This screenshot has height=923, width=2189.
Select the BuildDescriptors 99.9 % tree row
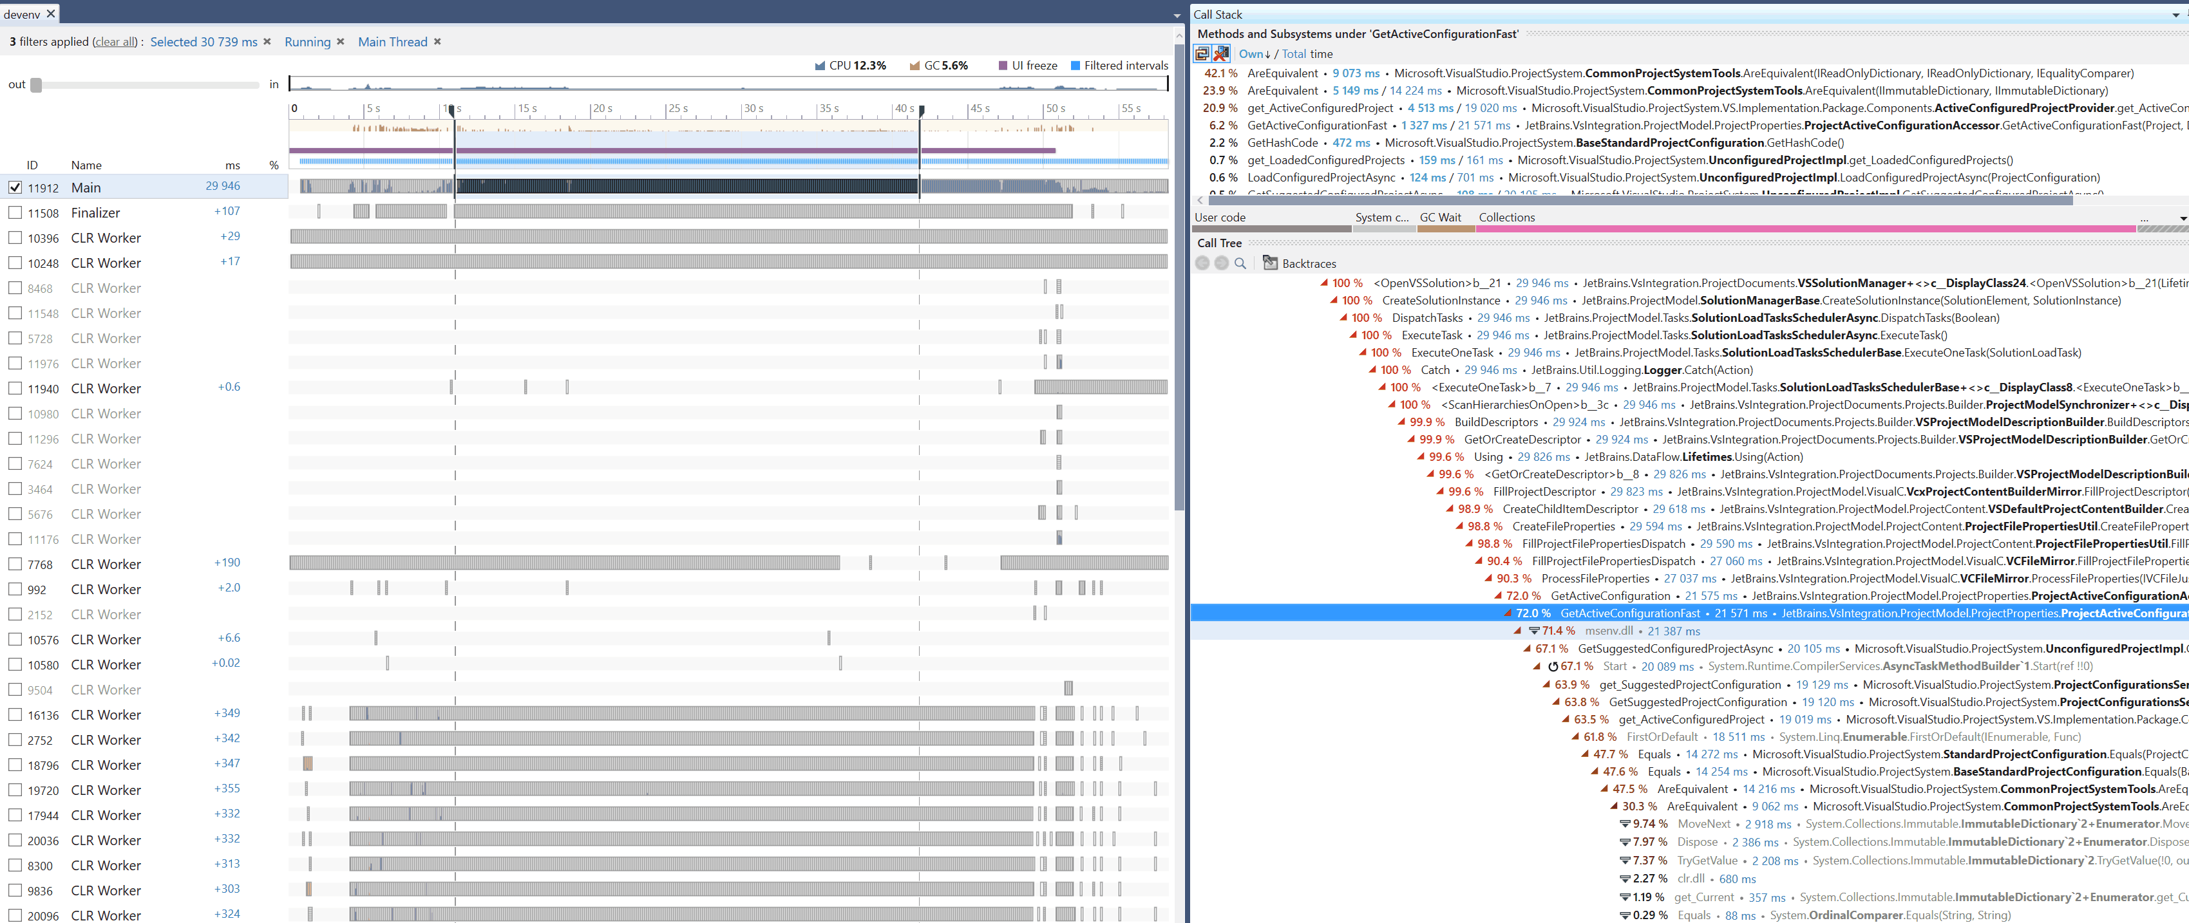coord(1689,422)
